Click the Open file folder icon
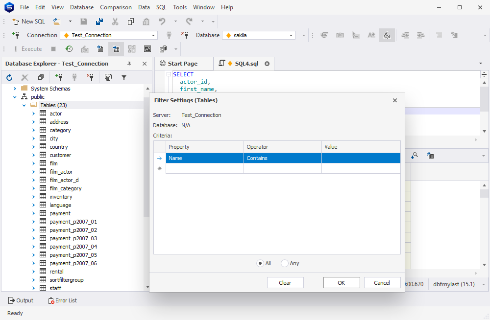 coord(56,22)
